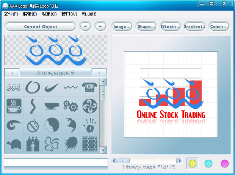235x175 pixels.
Task: Open the 编辑(E) menu
Action: pyautogui.click(x=30, y=14)
